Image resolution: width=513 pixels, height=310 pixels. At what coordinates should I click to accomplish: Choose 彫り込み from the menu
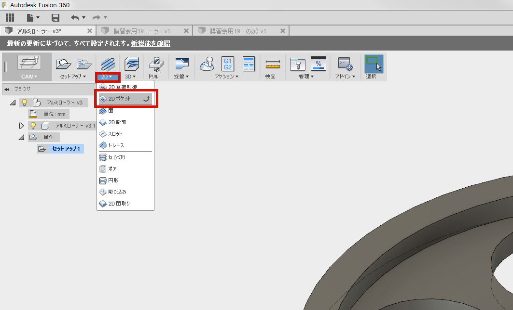(x=125, y=192)
